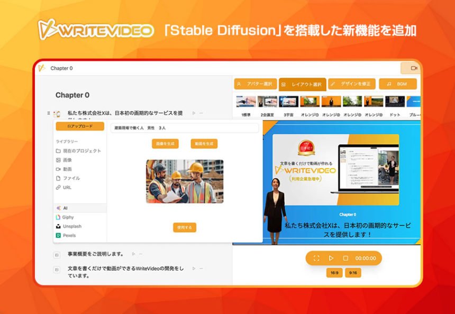Click the camera icon at top right
This screenshot has height=314, width=455.
pos(413,68)
